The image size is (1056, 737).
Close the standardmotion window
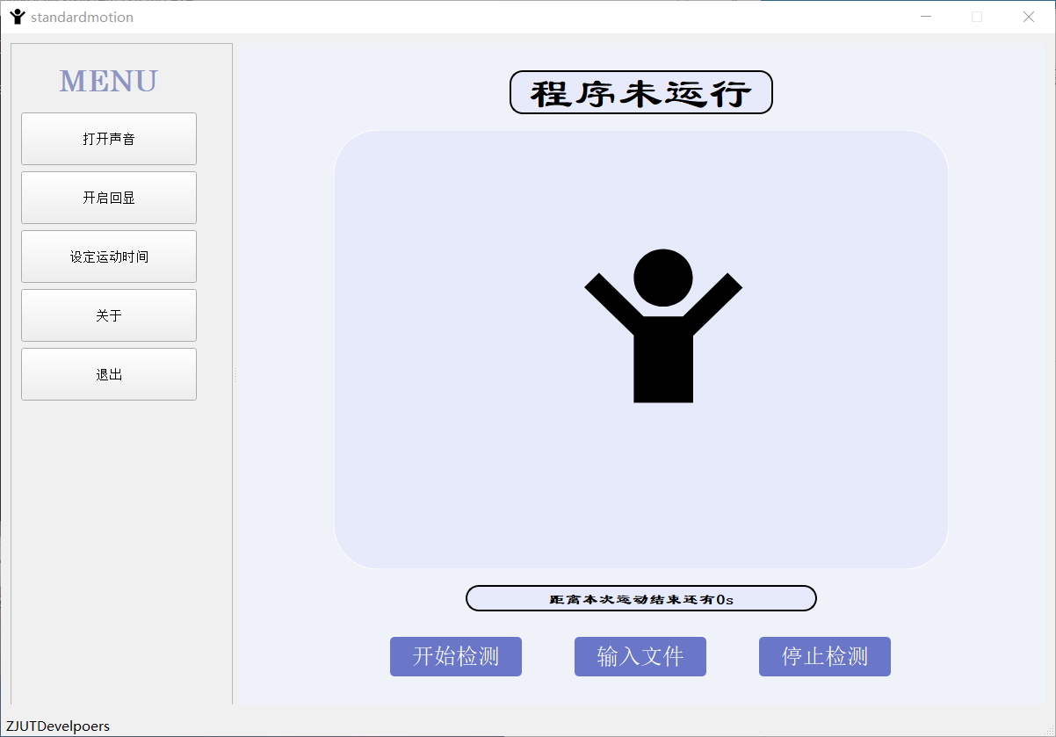(x=1029, y=17)
